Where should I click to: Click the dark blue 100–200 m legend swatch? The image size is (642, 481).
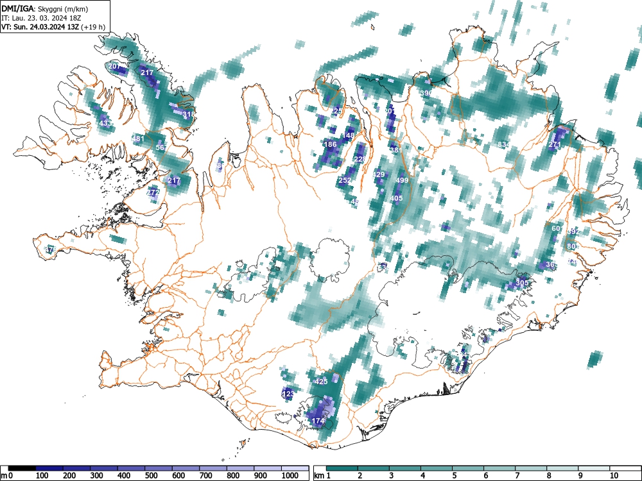[x=49, y=468]
